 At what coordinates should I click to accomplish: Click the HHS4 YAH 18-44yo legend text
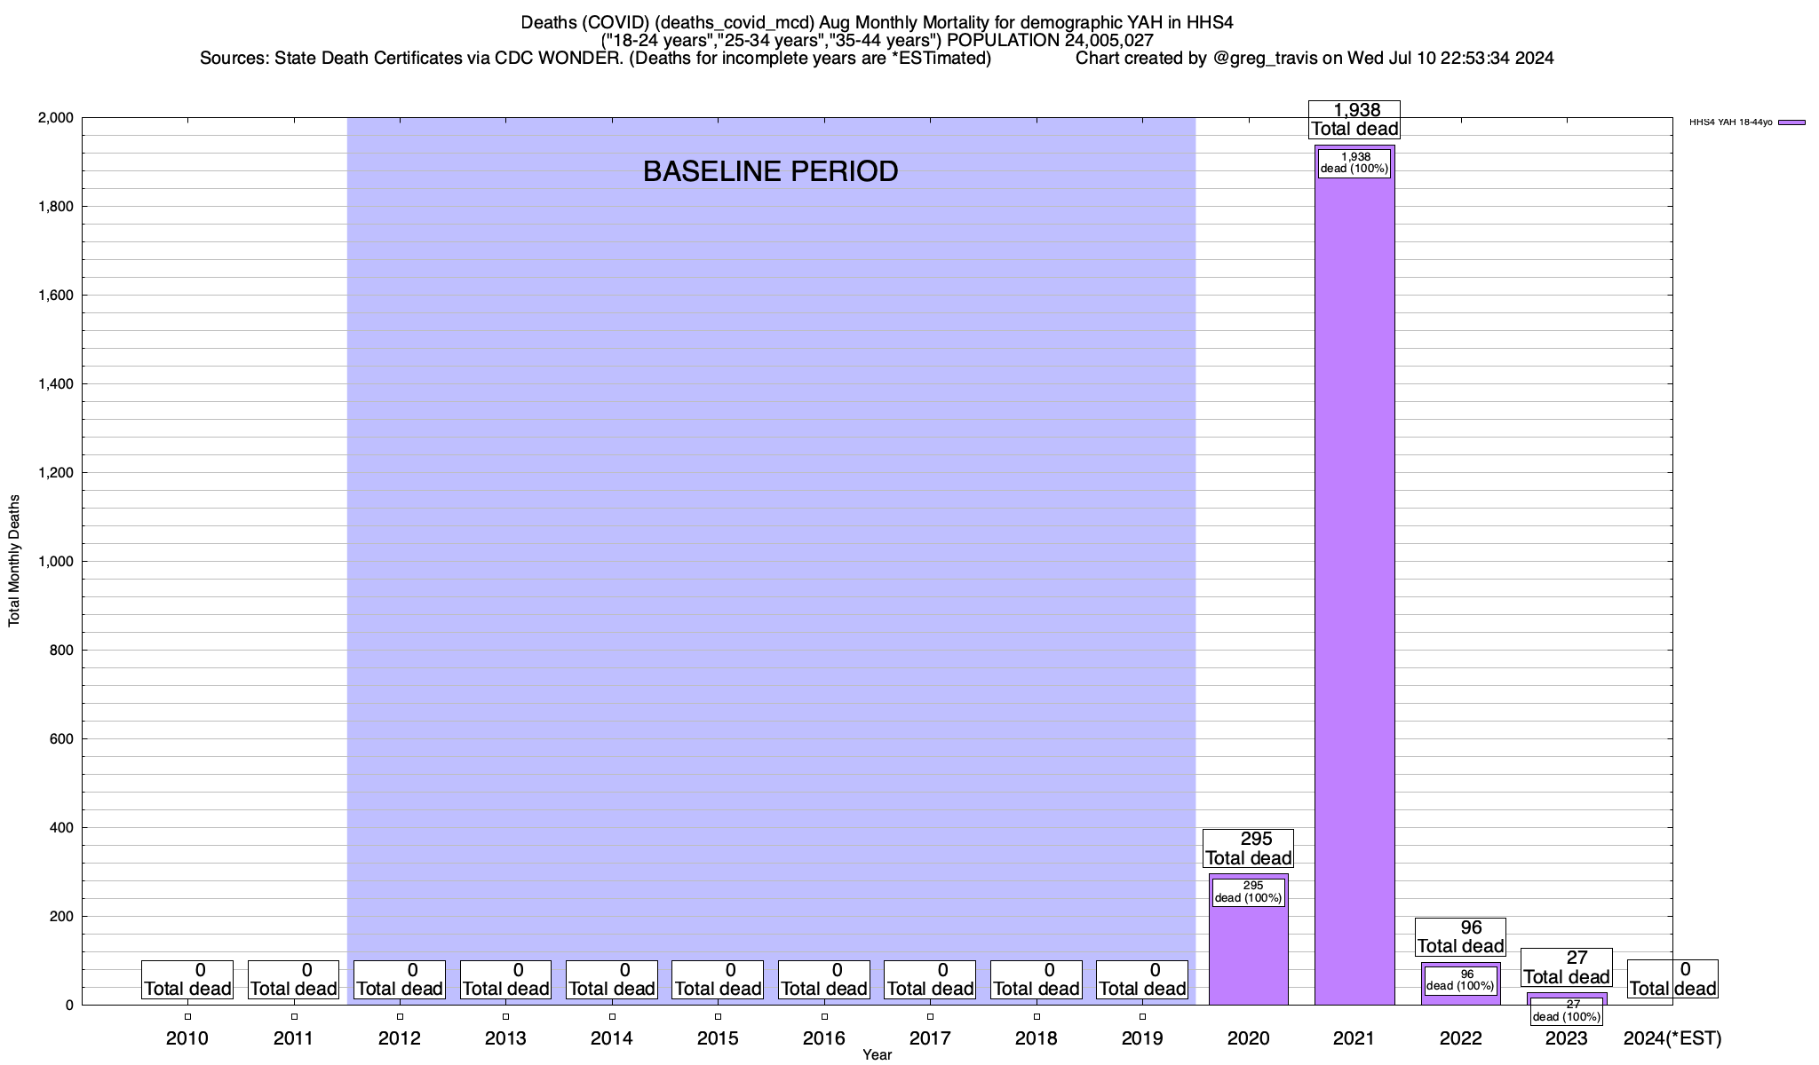pos(1730,122)
